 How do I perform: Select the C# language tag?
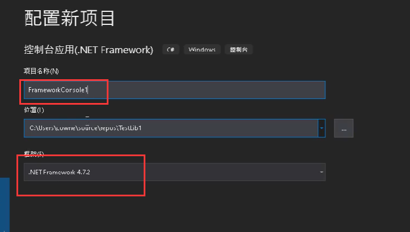click(171, 49)
